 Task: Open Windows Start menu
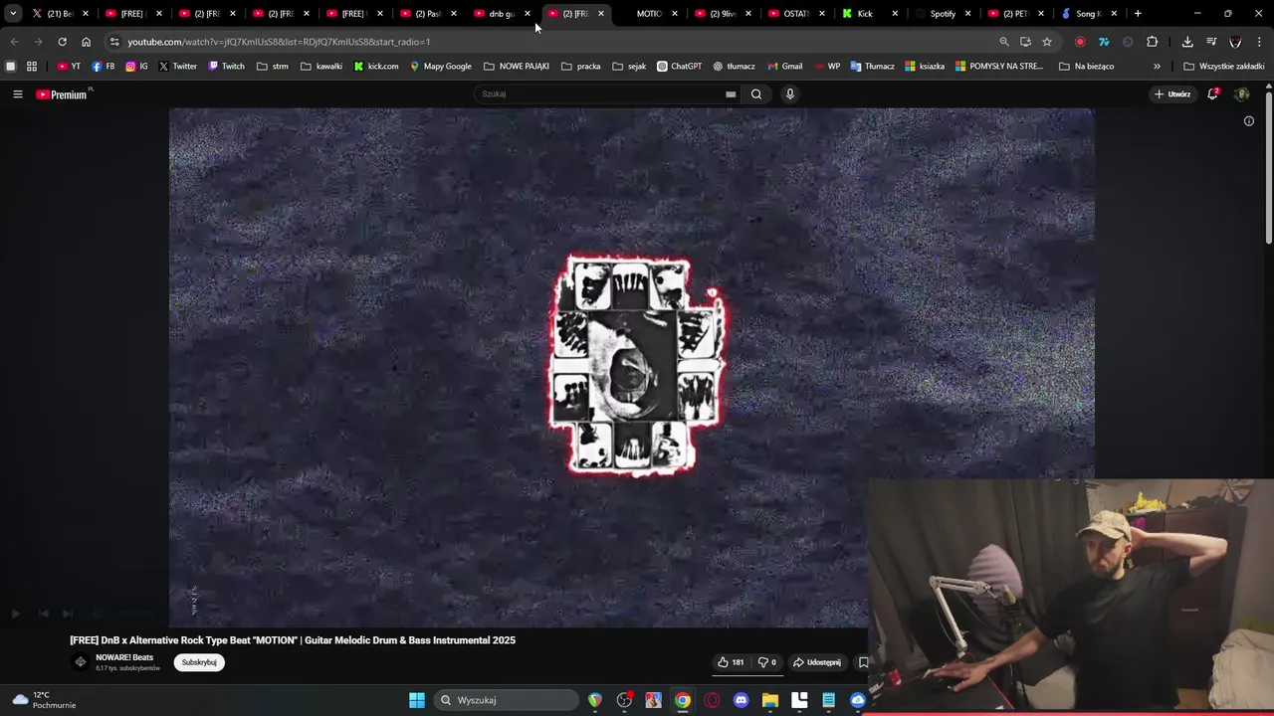[417, 700]
